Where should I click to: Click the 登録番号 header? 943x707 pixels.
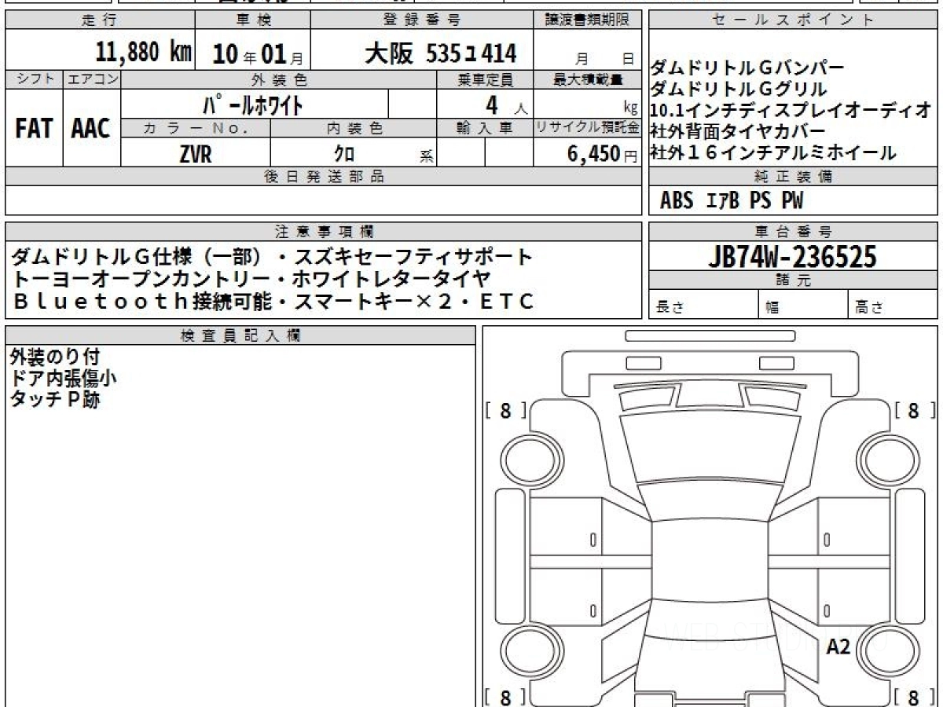pos(423,20)
